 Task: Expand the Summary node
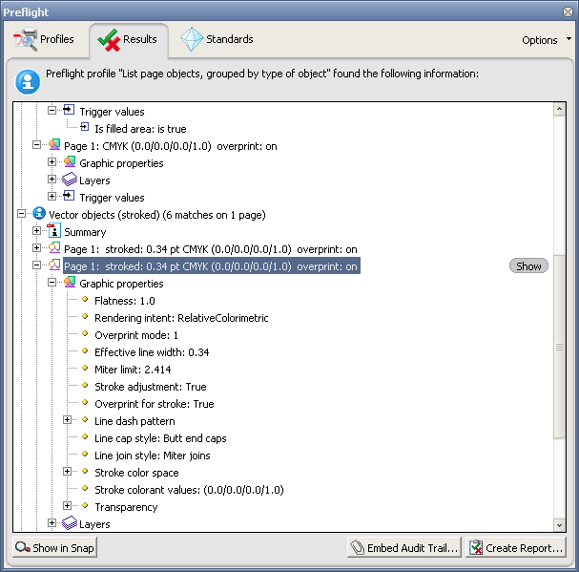[36, 231]
